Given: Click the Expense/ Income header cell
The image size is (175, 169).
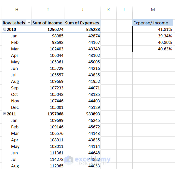Looking at the screenshot, I should (x=153, y=23).
